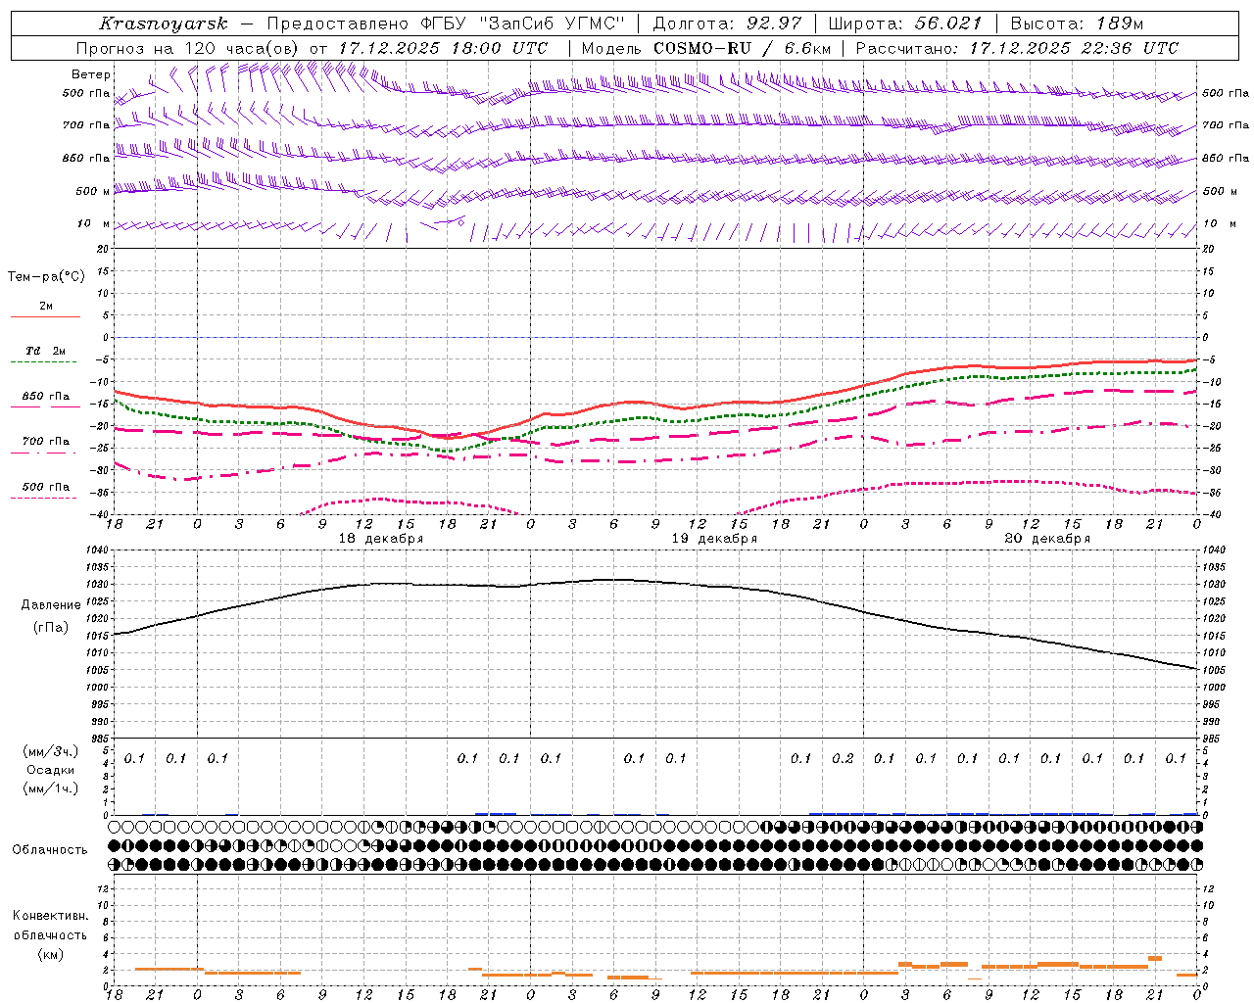Click the 'Ветер' wind panel label

click(x=91, y=74)
